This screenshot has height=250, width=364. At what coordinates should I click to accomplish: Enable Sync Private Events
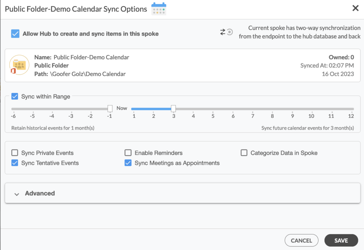(15, 153)
